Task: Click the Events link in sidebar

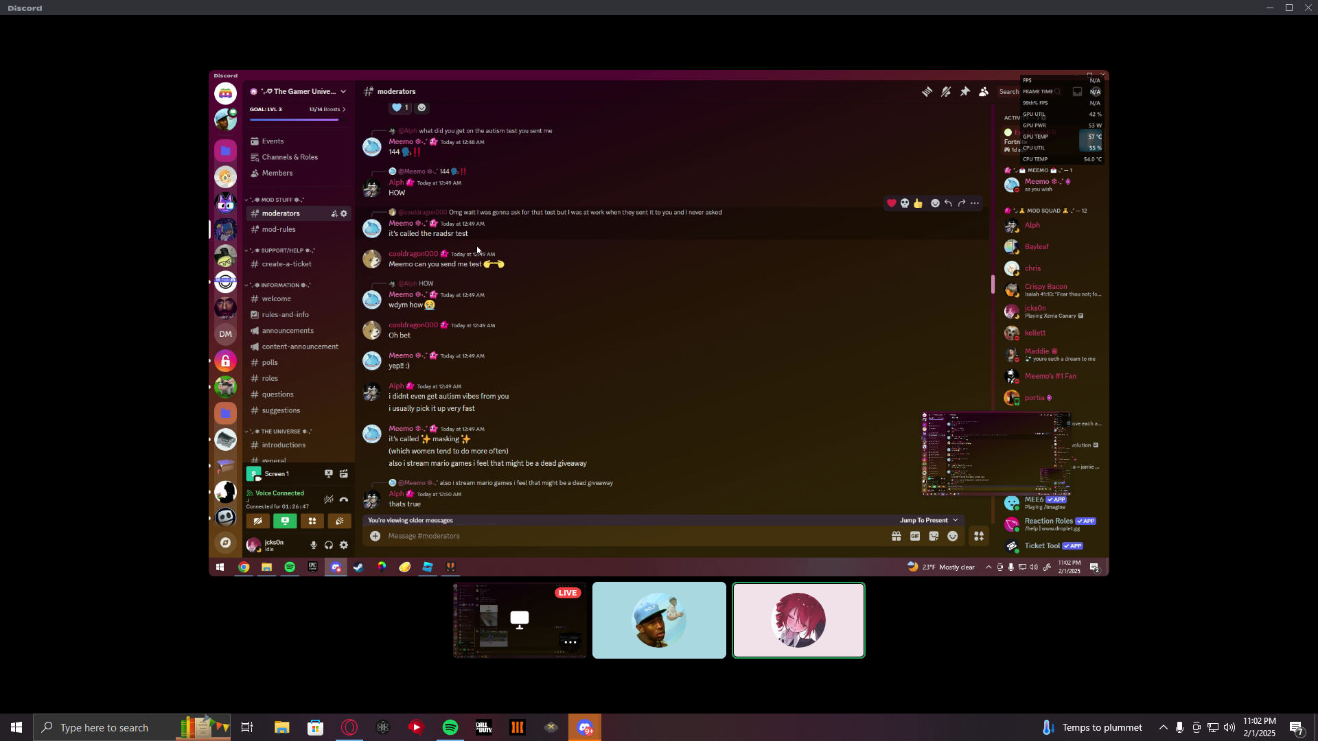Action: tap(273, 141)
